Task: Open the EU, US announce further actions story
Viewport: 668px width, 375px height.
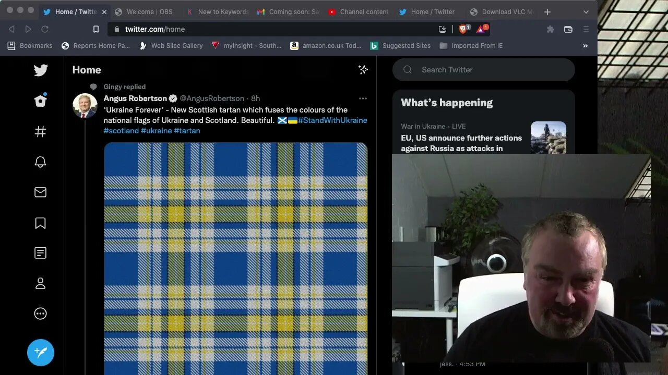Action: (x=461, y=143)
